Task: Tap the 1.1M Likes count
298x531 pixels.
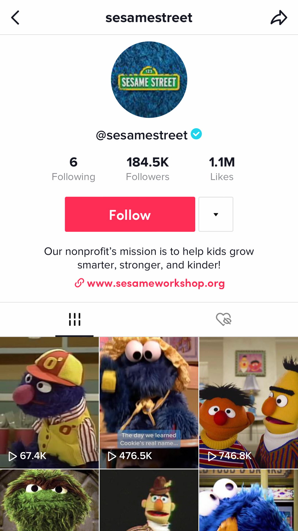Action: click(222, 168)
